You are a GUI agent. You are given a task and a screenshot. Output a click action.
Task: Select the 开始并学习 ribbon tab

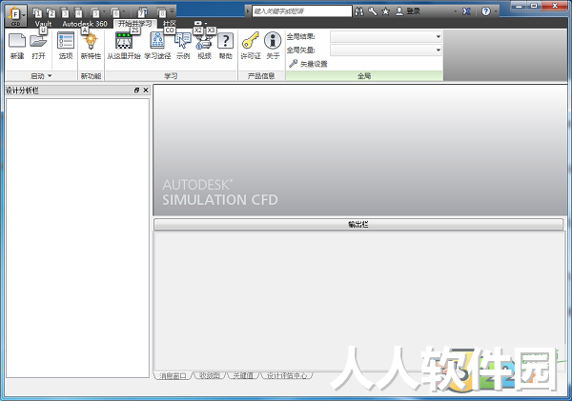(x=134, y=24)
